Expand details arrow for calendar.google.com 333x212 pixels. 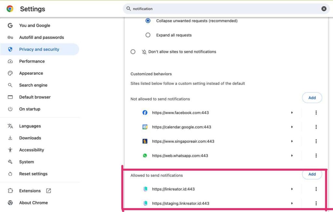[292, 127]
